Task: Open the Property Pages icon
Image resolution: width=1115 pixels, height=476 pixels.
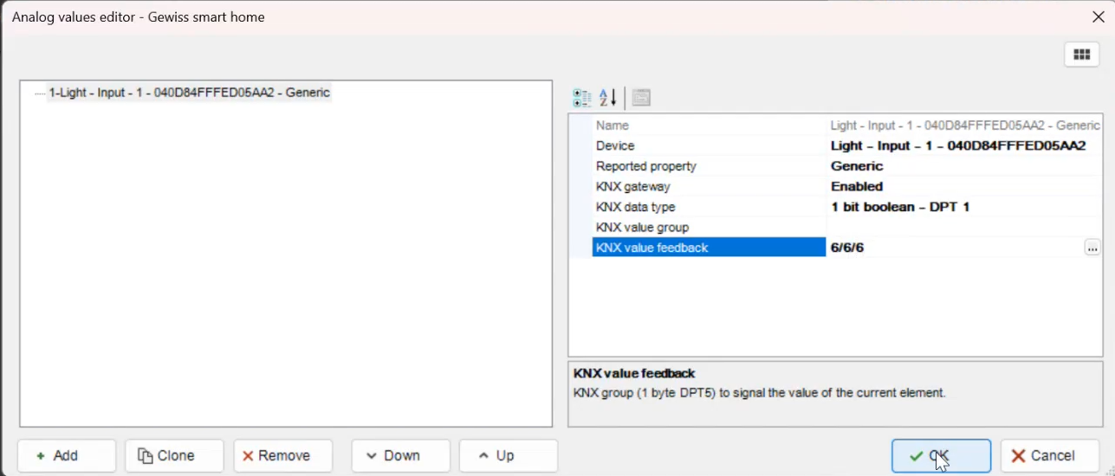Action: [x=641, y=98]
